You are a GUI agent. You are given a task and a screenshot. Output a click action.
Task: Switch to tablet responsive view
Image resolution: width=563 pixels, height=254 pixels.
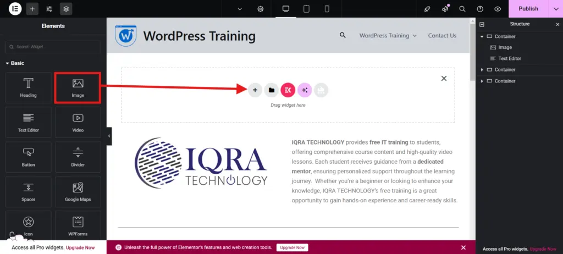306,9
